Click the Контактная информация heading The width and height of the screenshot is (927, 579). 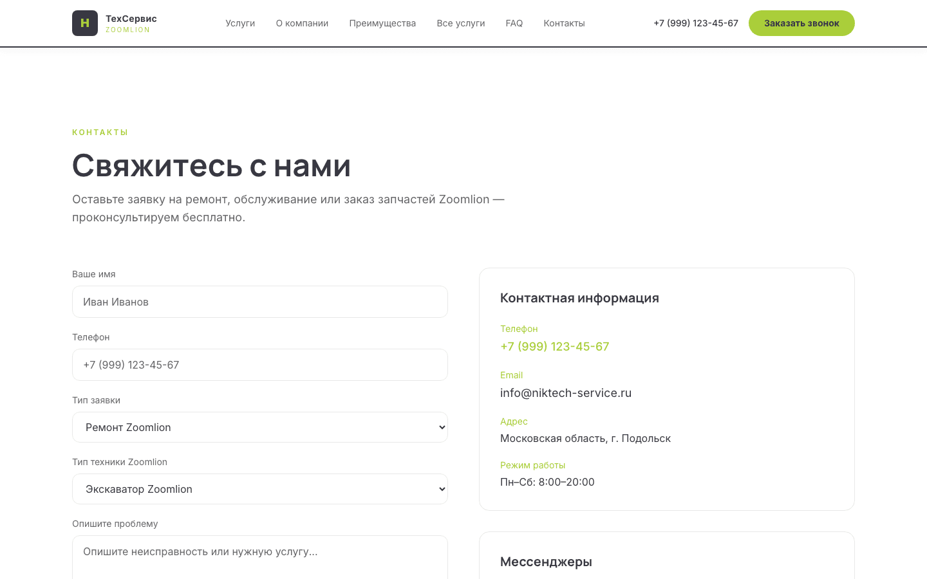[x=579, y=298]
